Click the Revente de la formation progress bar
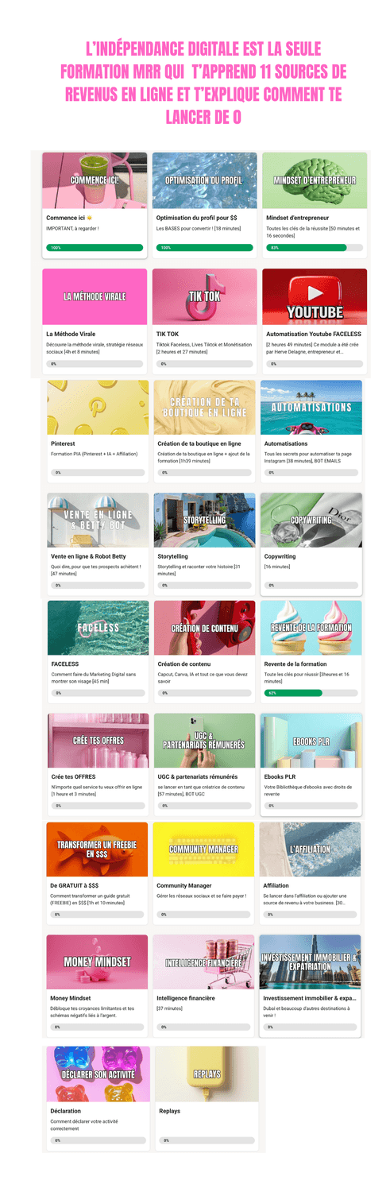Viewport: 390px width, 1192px height. click(311, 693)
